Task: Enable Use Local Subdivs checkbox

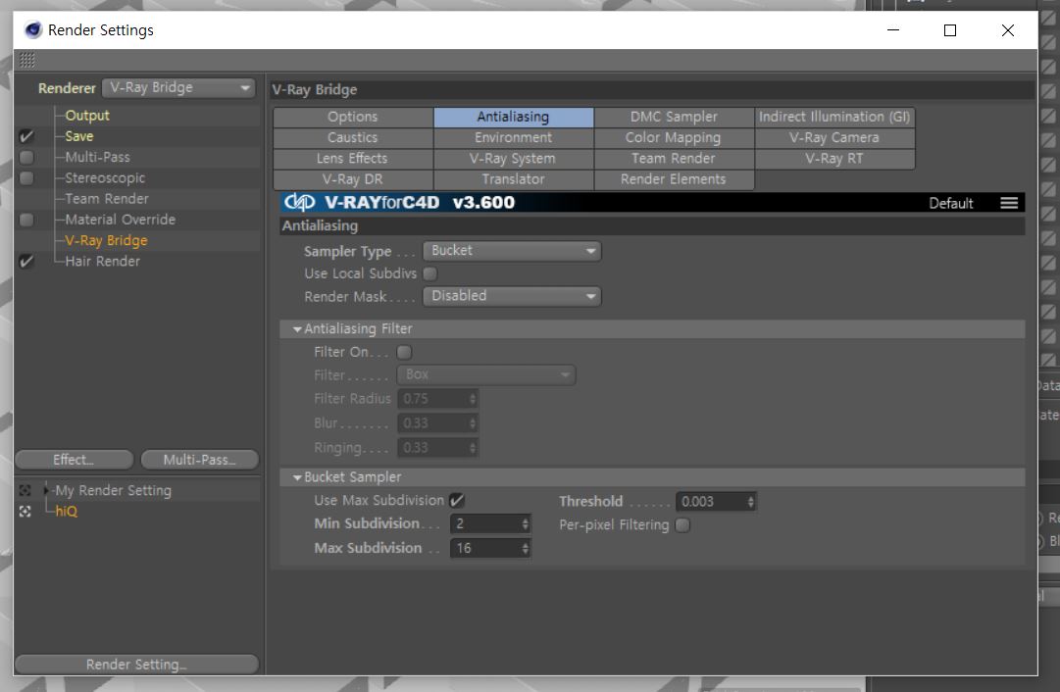Action: [x=429, y=273]
